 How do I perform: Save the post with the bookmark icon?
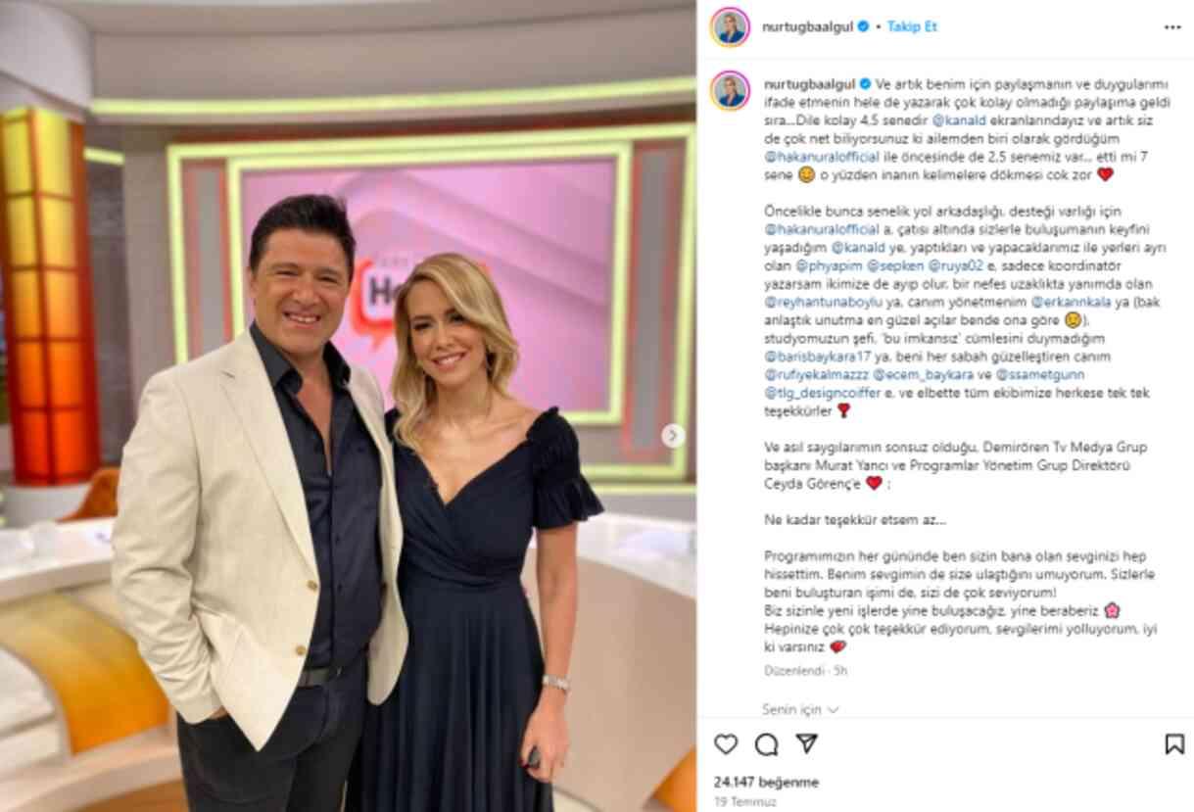point(1174,744)
